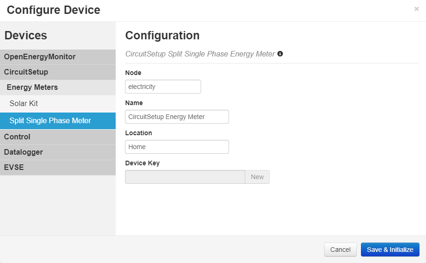Click the info icon beside the meter title

280,54
